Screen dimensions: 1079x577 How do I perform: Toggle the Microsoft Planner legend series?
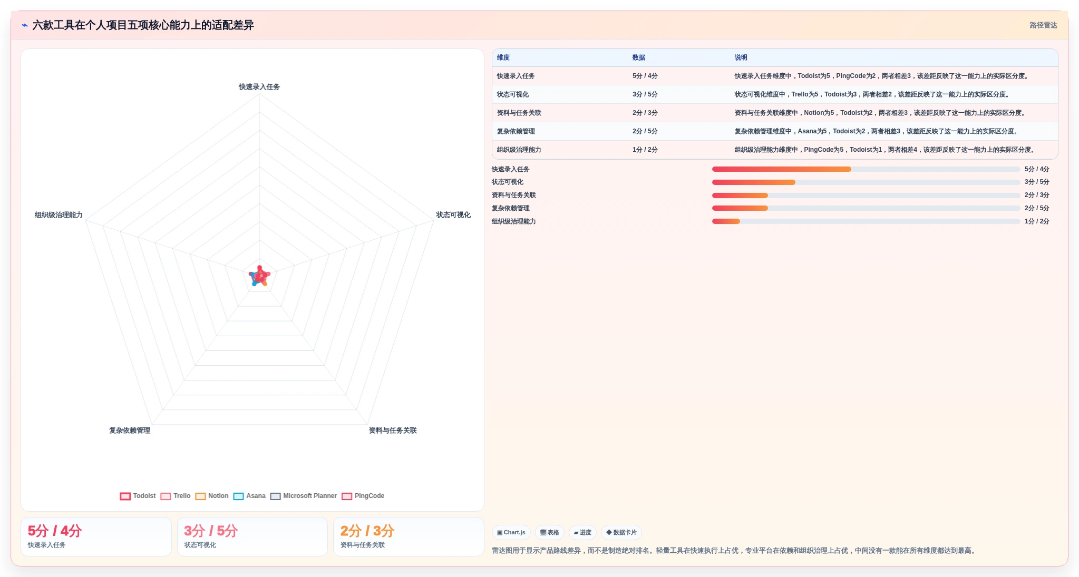304,496
